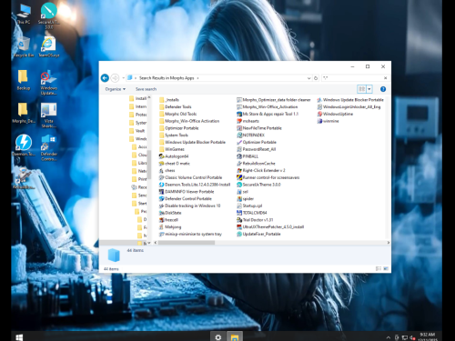Switch to details view in status bar
The height and width of the screenshot is (341, 455).
tap(379, 268)
